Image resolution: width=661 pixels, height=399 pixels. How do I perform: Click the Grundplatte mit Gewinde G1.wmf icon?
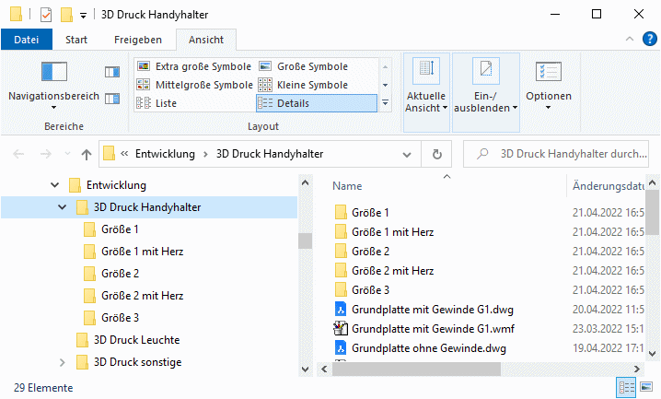[341, 329]
